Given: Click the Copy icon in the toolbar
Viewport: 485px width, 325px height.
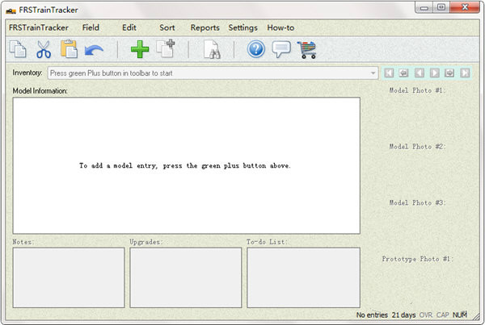Looking at the screenshot, I should pyautogui.click(x=18, y=49).
